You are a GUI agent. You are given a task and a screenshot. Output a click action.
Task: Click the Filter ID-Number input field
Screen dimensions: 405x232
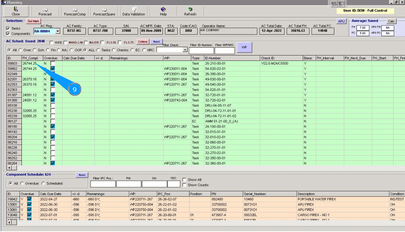(x=201, y=51)
